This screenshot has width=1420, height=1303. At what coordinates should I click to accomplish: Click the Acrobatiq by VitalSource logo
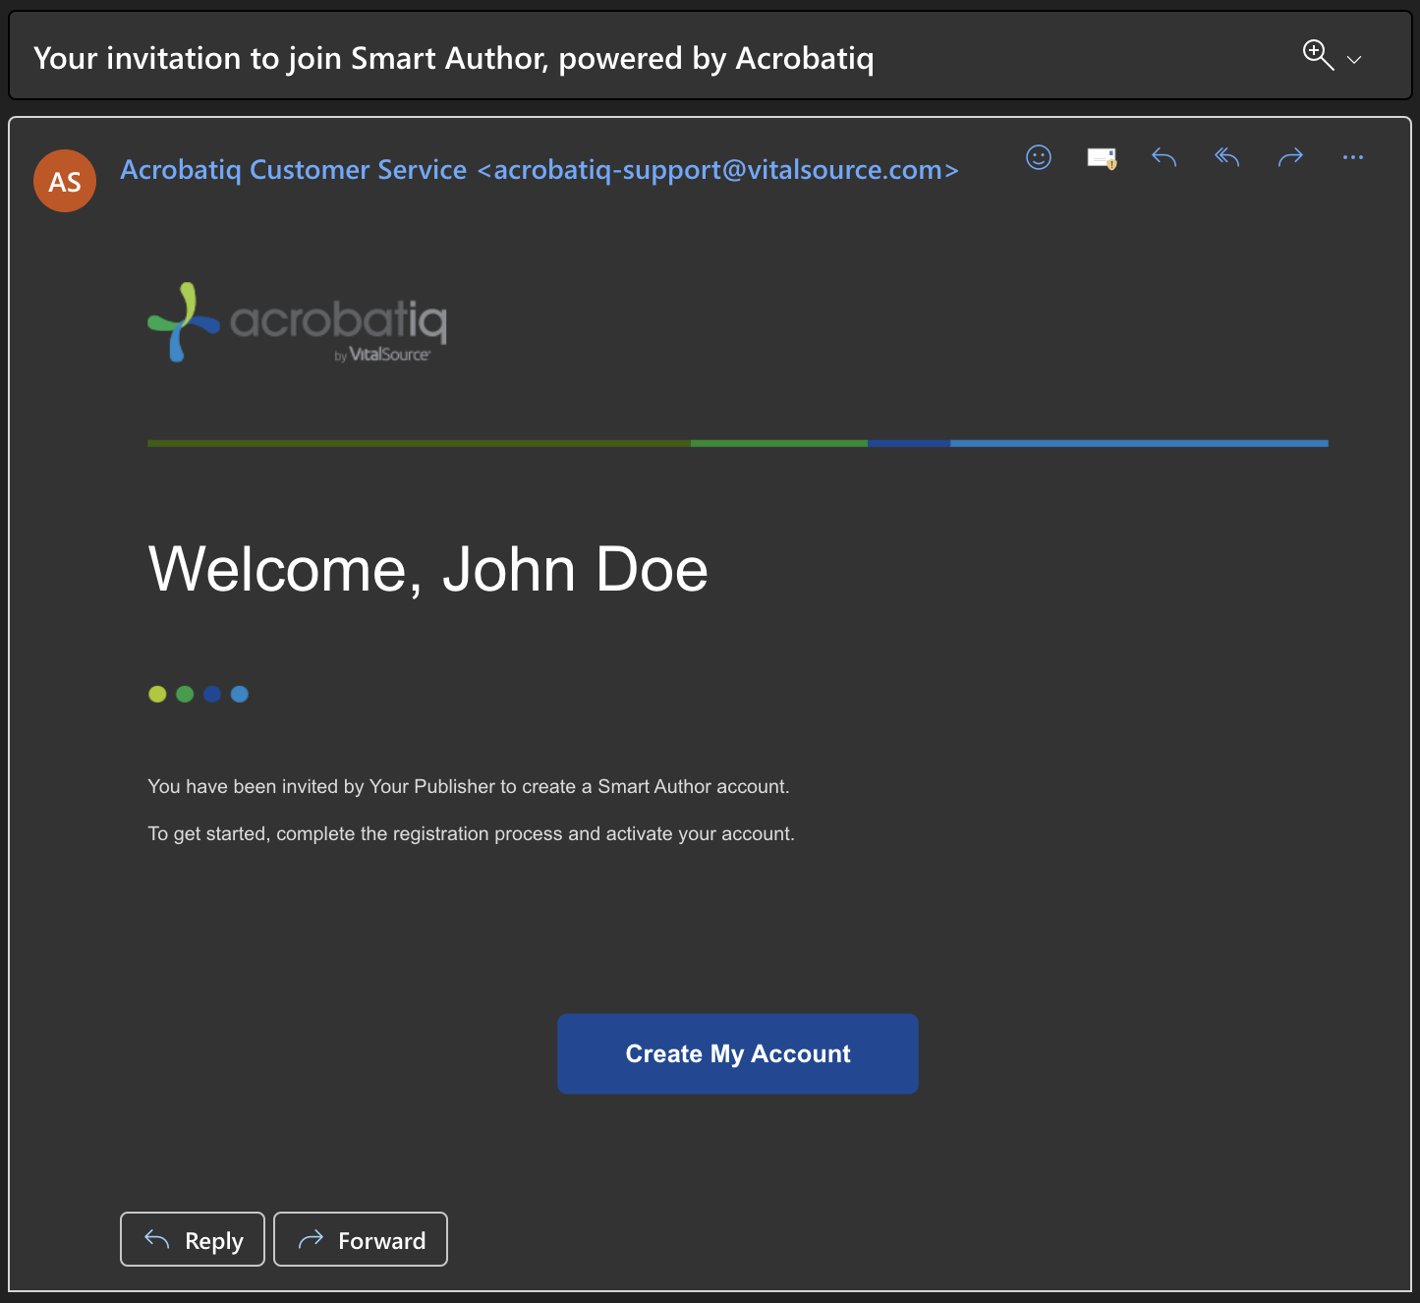[298, 322]
